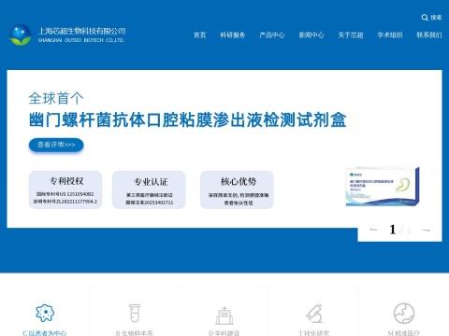Click the 查看详情>>> button

click(x=56, y=145)
